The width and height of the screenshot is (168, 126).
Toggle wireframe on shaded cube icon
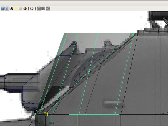click(x=7, y=9)
